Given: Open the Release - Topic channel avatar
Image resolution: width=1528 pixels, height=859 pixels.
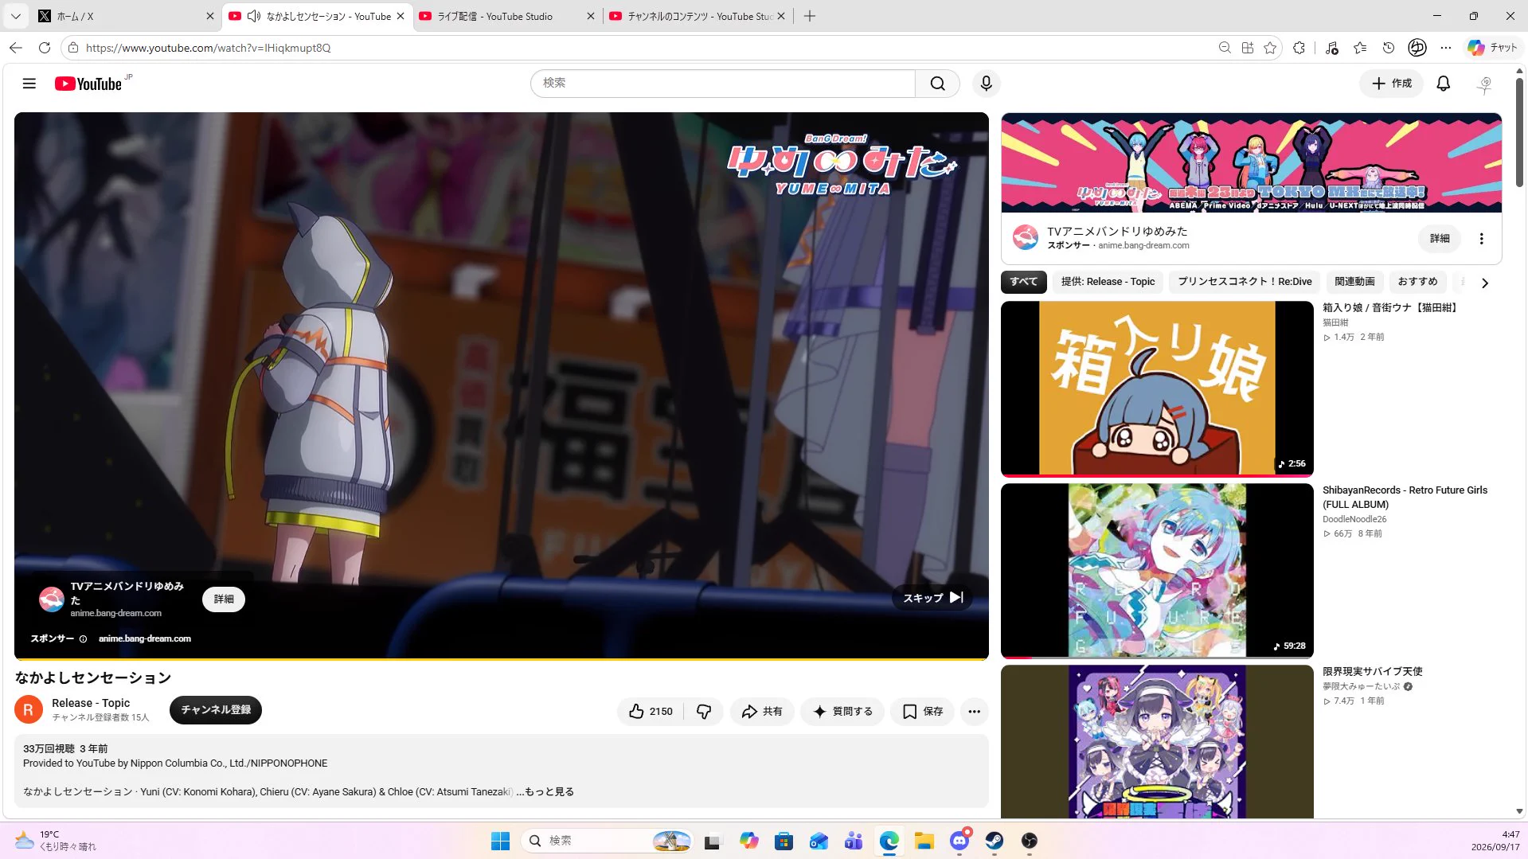Looking at the screenshot, I should [29, 709].
